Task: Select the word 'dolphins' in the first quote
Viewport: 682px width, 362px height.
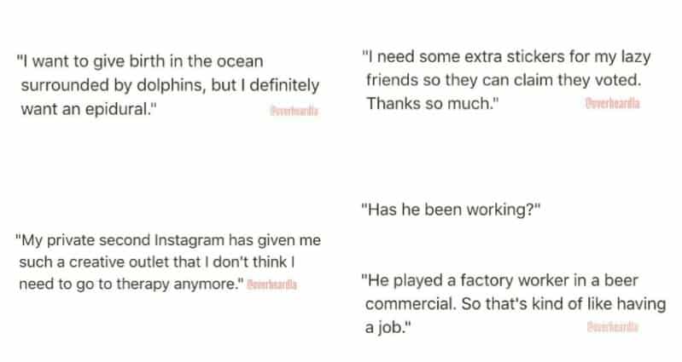Action: [167, 85]
